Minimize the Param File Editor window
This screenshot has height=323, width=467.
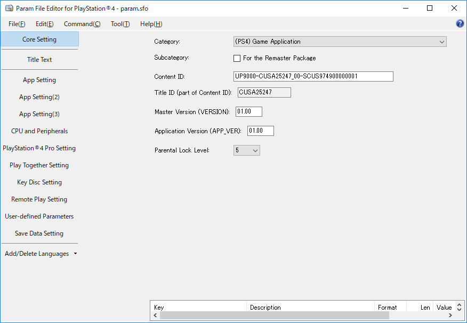tap(405, 9)
